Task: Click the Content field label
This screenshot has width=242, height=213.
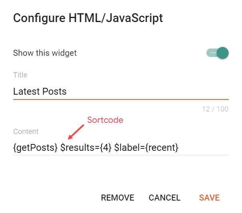Action: tap(26, 132)
